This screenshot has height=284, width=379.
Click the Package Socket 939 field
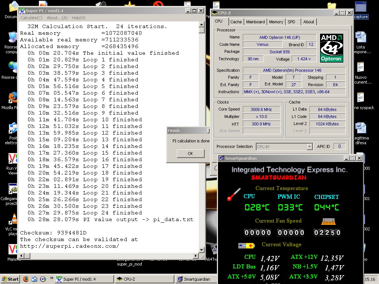(x=279, y=52)
